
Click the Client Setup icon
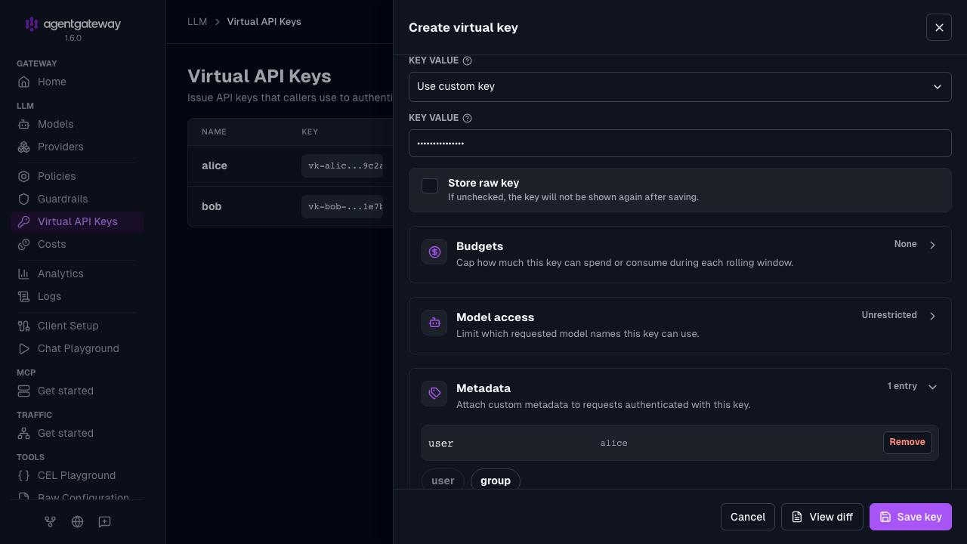point(24,326)
